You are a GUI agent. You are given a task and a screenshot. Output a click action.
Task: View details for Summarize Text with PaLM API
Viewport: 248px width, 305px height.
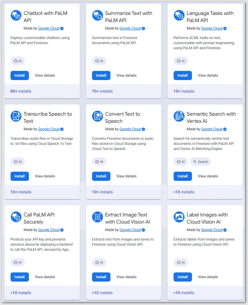pyautogui.click(x=126, y=75)
